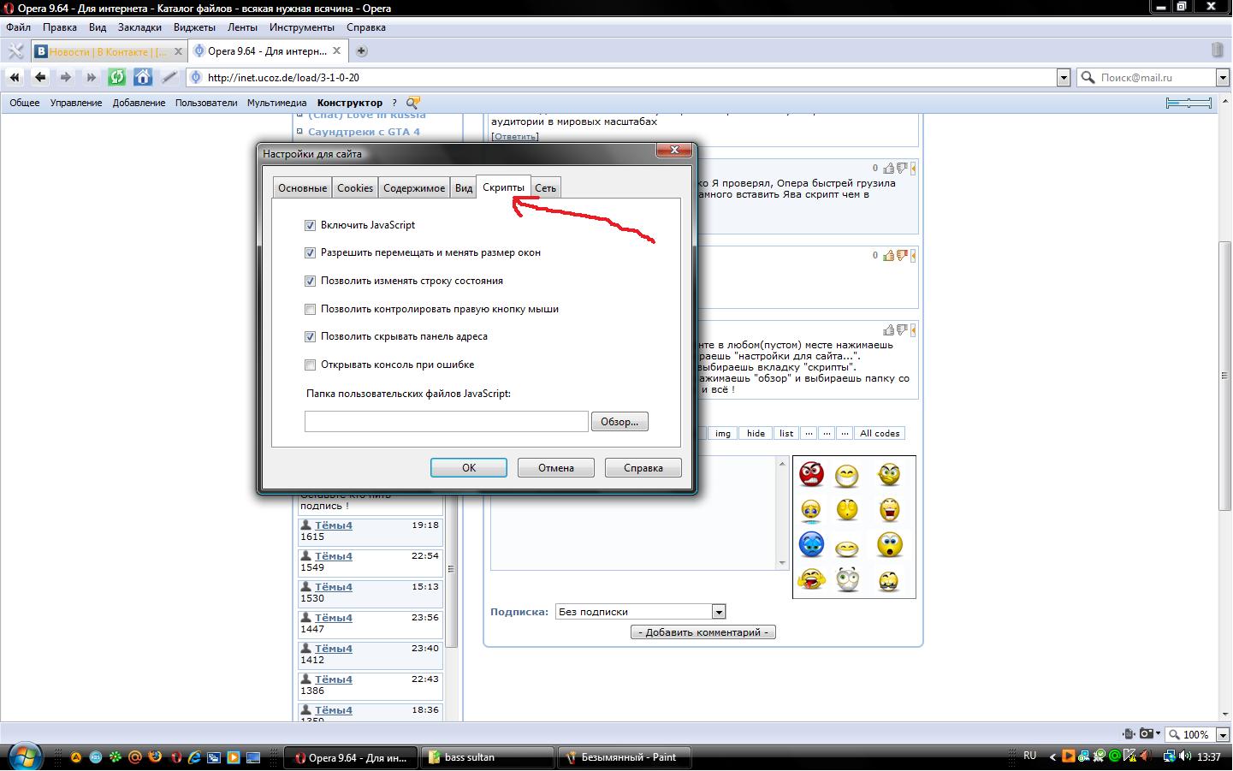Click the Forward arrow in Opera toolbar
The image size is (1233, 771).
click(x=65, y=77)
